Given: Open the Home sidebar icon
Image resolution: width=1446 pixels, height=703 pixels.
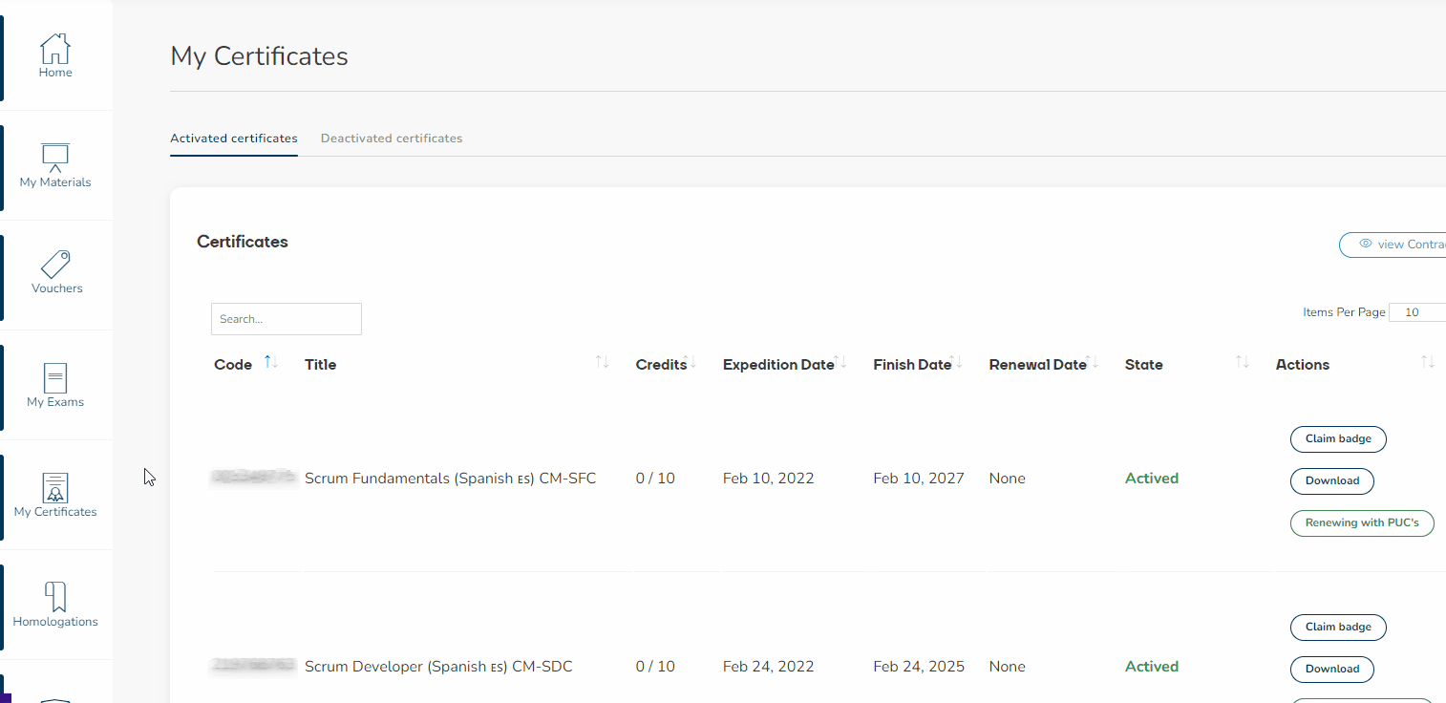Looking at the screenshot, I should [55, 50].
